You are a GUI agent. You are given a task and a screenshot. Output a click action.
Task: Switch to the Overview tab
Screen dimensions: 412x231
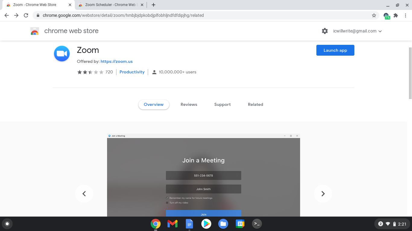click(154, 105)
